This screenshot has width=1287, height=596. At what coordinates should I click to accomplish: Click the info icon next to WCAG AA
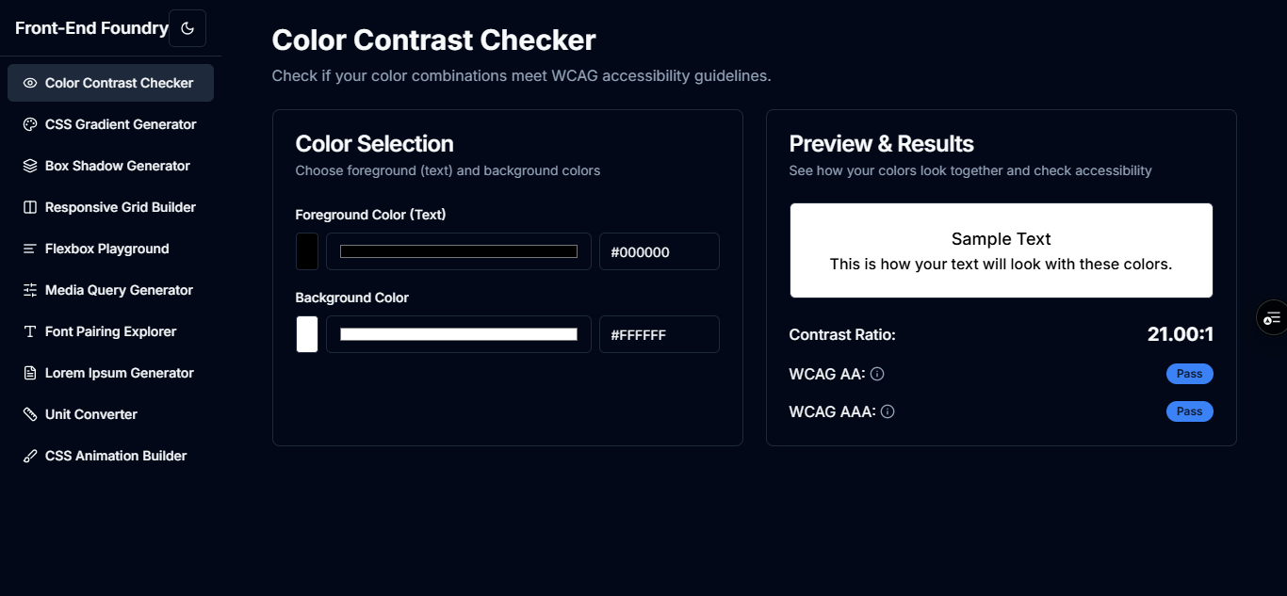877,374
